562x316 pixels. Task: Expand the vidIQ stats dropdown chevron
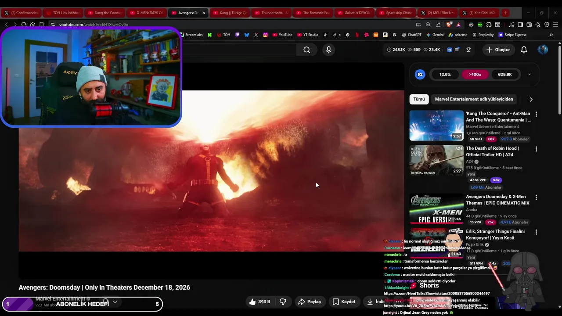click(529, 74)
